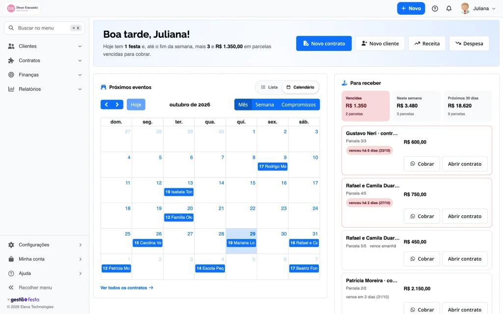Select the Compromissos calendar tab

click(x=299, y=105)
